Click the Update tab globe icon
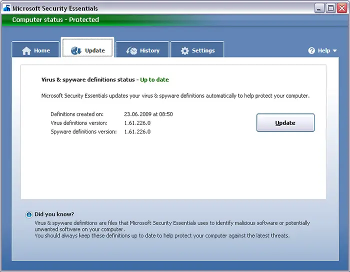The height and width of the screenshot is (272, 350). (x=76, y=50)
